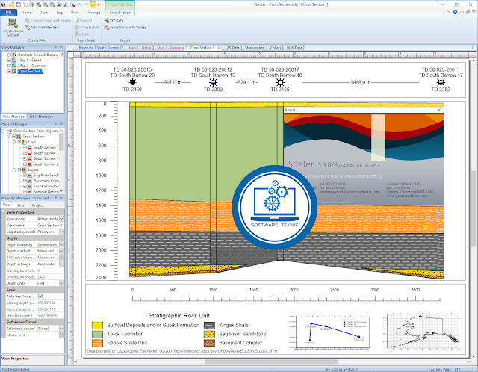Open the Depth method dropdown
This screenshot has width=478, height=372.
pos(61,251)
